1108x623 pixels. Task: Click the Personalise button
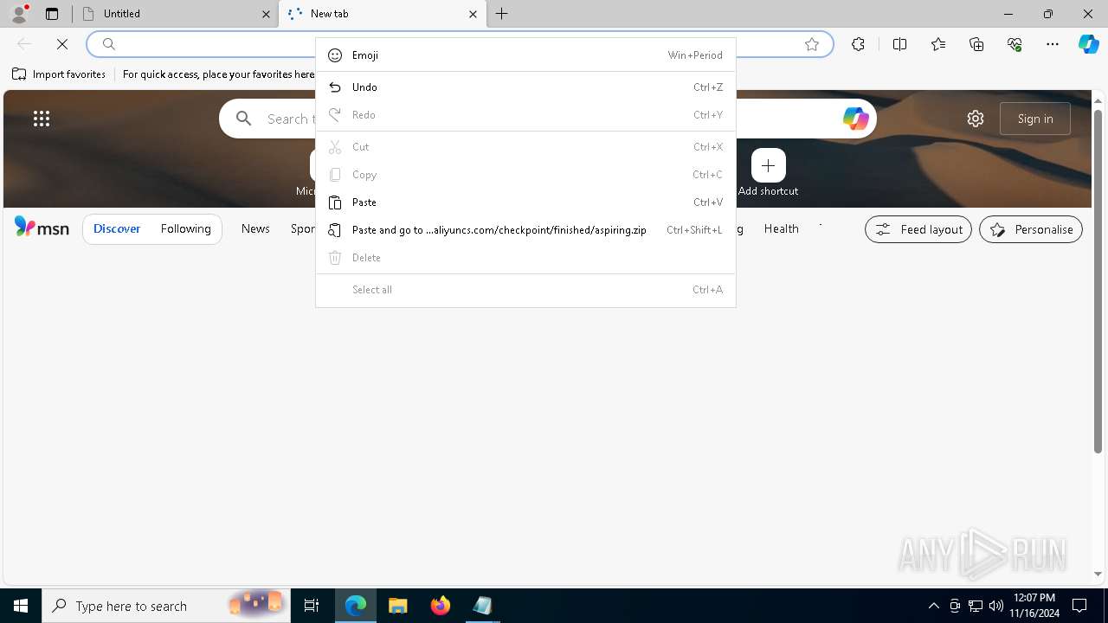[1031, 229]
